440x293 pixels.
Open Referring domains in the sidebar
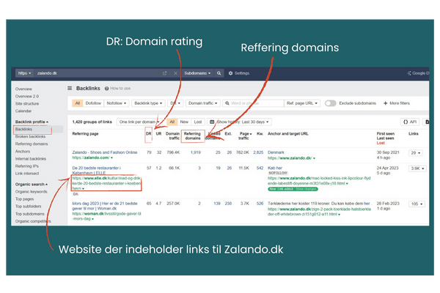tap(32, 144)
